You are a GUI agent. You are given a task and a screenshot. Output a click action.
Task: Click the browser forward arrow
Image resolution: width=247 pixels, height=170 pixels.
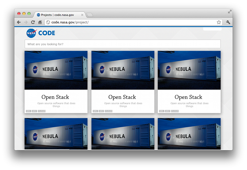click(26, 22)
